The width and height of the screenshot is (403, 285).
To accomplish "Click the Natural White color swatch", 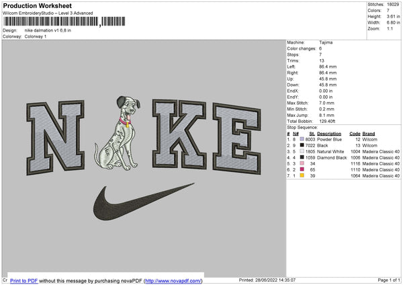I will (x=302, y=151).
